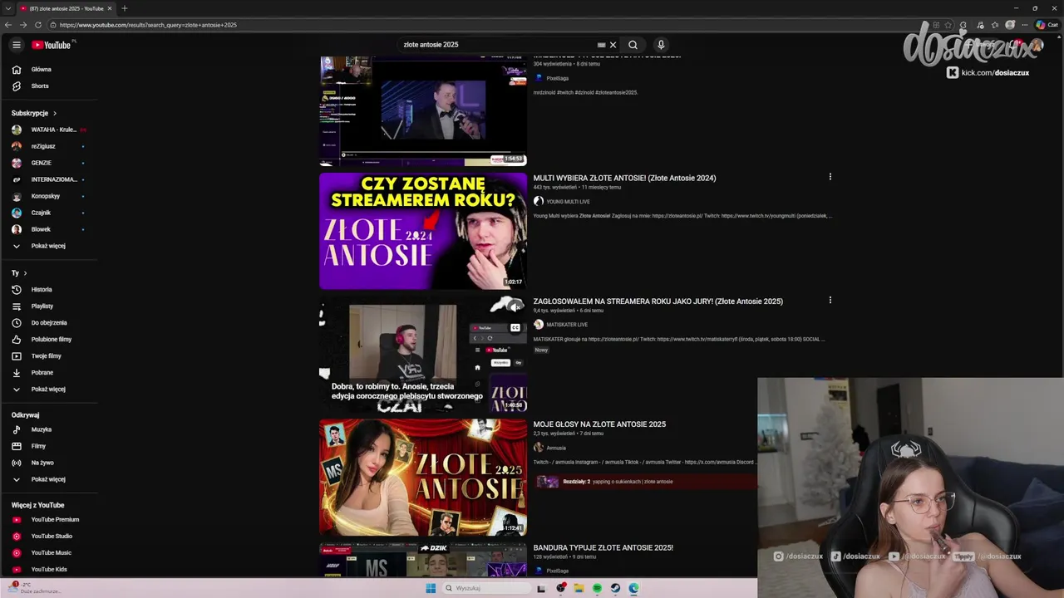Open browser tab list dropdown
1064x598 pixels.
click(8, 8)
